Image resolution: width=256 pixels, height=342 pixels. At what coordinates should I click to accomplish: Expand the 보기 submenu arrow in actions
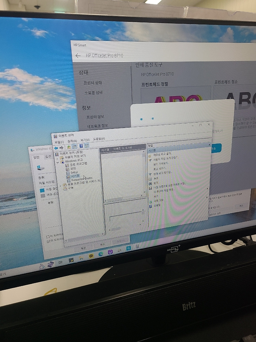coord(207,197)
